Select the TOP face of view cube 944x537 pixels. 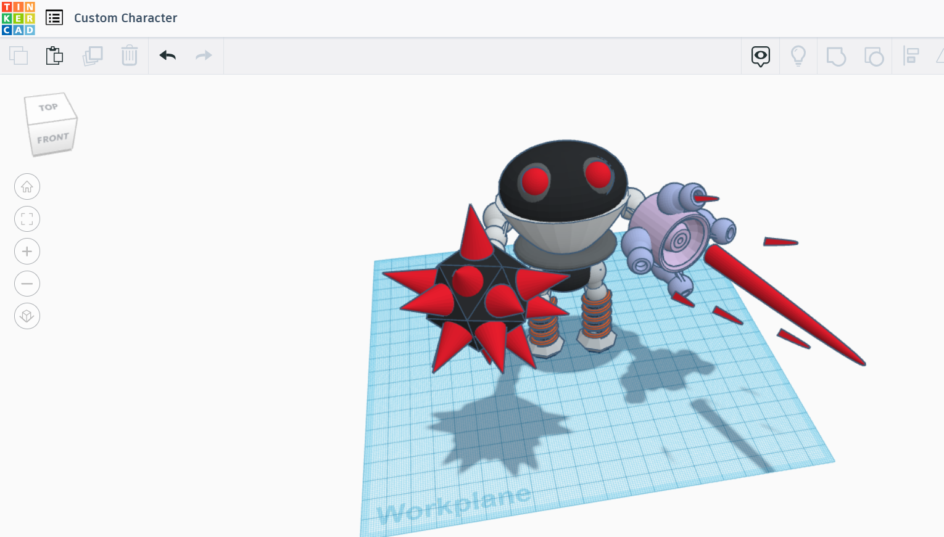tap(49, 108)
